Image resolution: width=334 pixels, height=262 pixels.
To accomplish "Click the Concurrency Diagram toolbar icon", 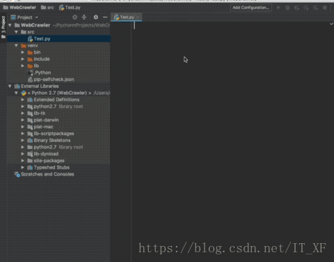I will 315,8.
